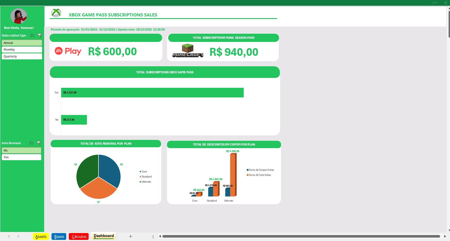Click Ultimate legend entry in pie chart

pos(145,182)
